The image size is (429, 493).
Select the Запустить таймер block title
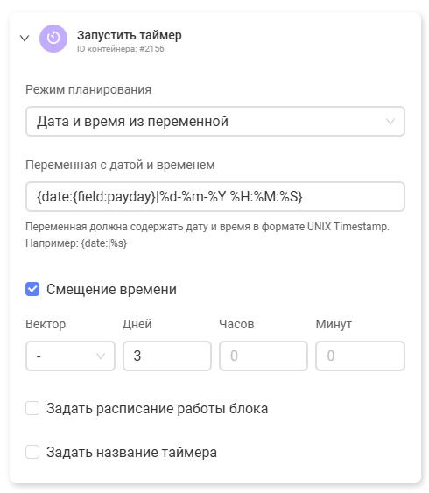tap(130, 35)
